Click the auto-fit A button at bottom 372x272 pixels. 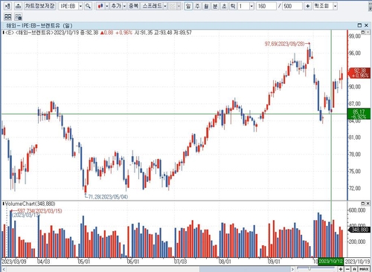click(355, 269)
